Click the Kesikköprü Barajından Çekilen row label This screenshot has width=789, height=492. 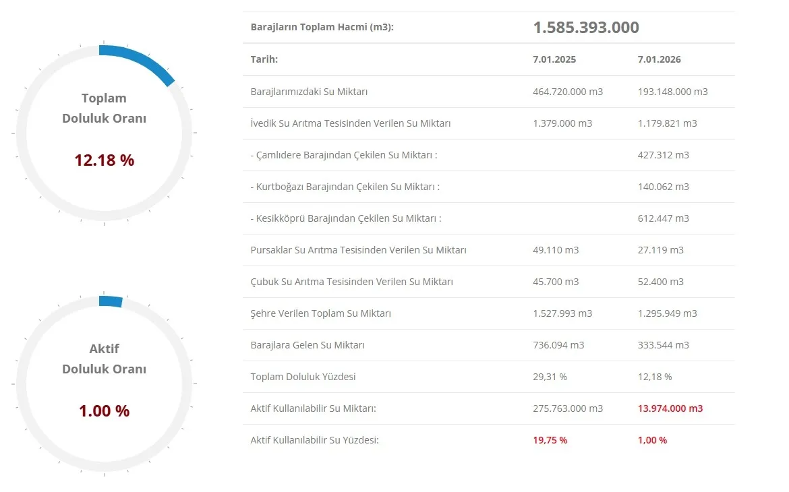click(x=345, y=218)
